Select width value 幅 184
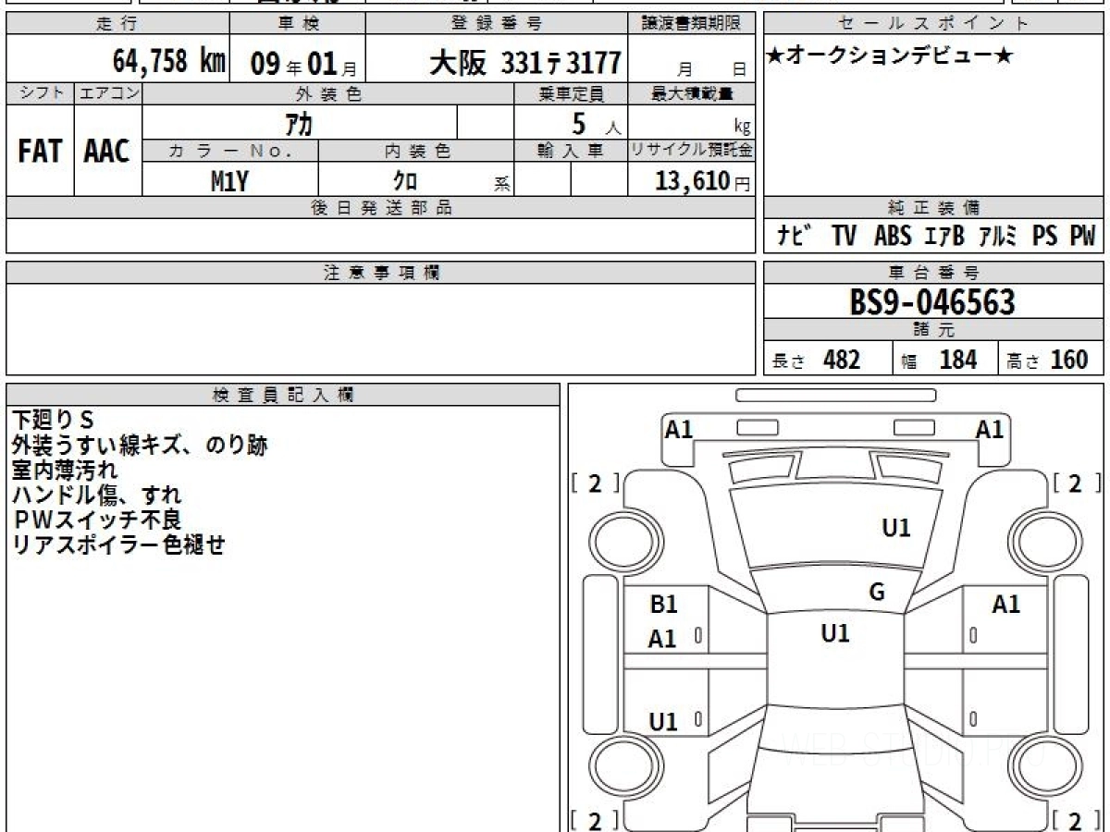Viewport: 1110px width, 832px height. pos(939,360)
